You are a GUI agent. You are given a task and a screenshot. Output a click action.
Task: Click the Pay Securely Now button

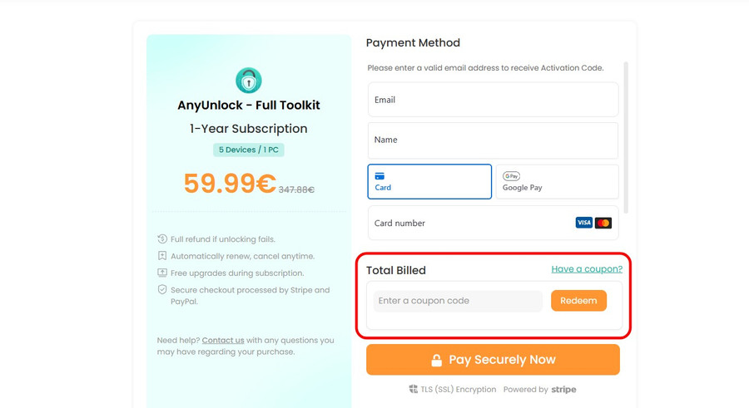click(x=493, y=360)
